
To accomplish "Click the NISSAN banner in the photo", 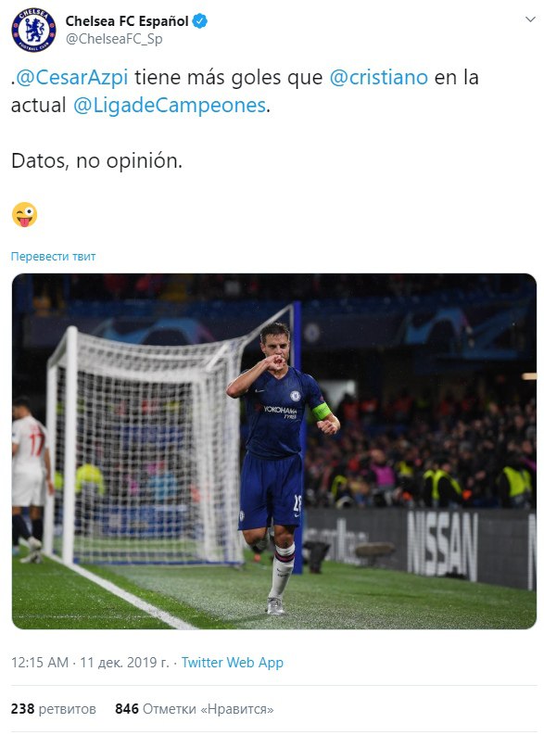I will 442,546.
